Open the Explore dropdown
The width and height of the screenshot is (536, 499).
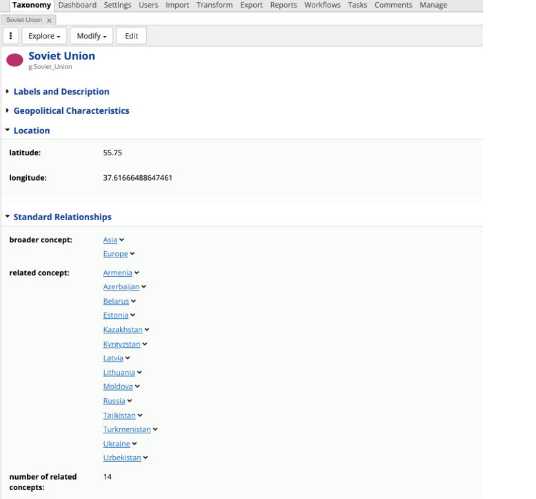click(x=44, y=36)
